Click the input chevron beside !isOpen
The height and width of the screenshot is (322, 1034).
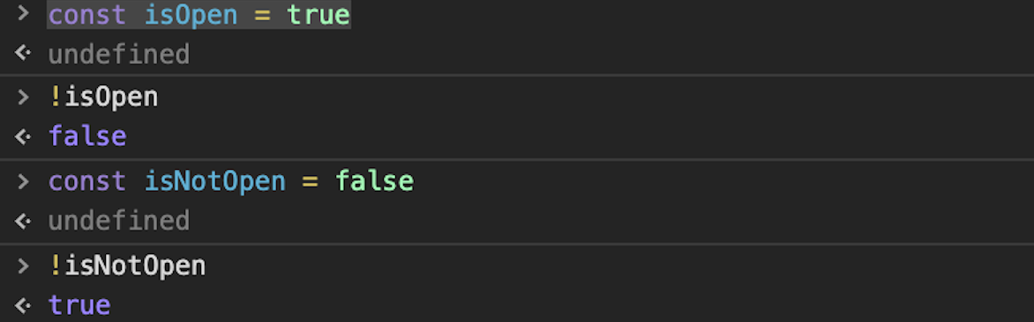pyautogui.click(x=23, y=97)
